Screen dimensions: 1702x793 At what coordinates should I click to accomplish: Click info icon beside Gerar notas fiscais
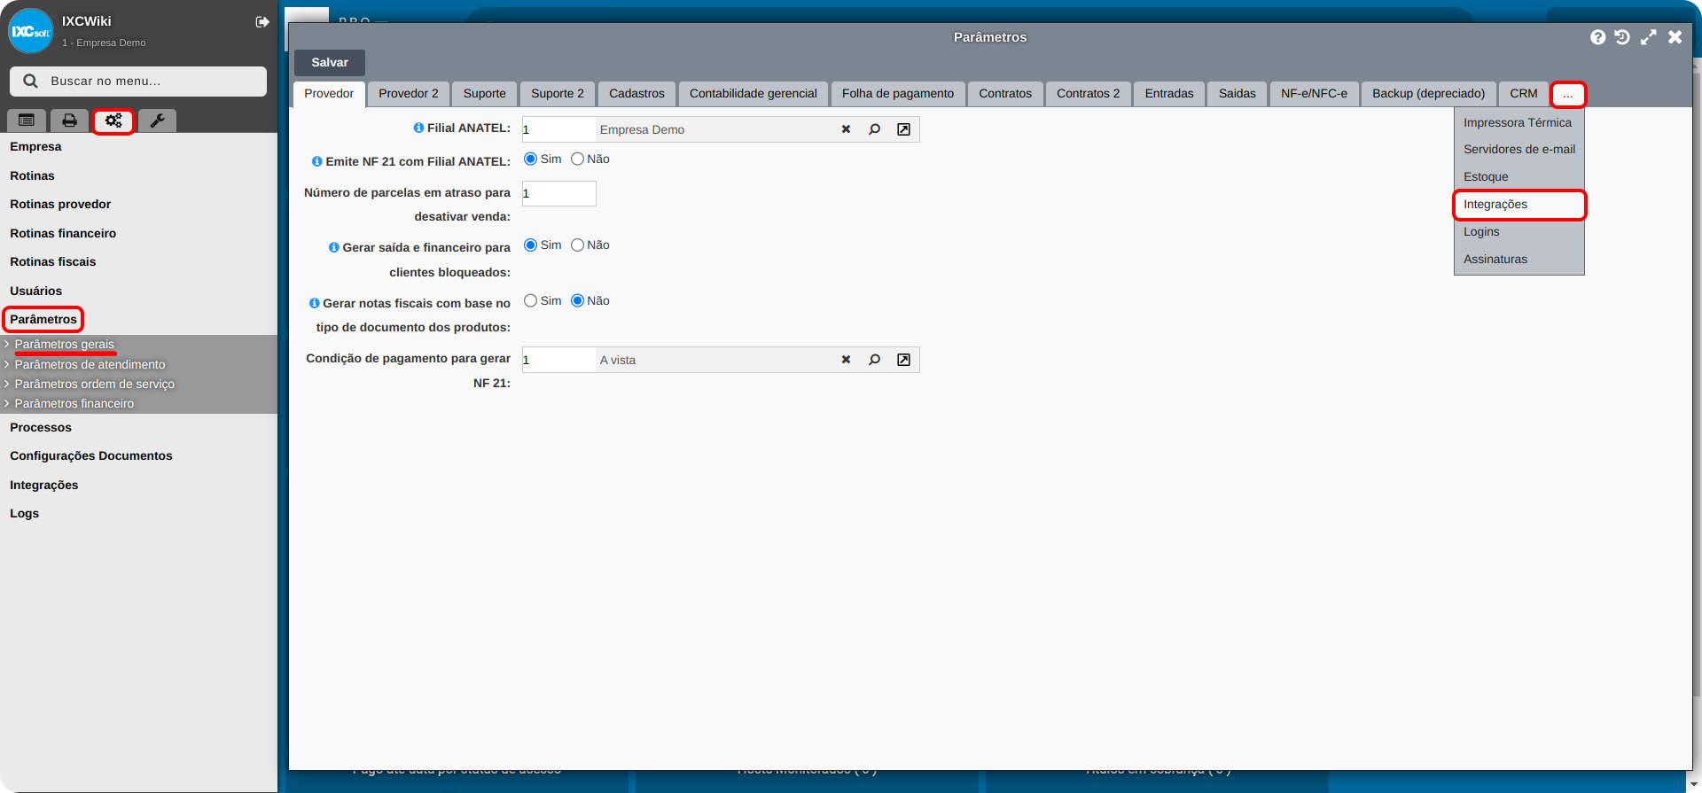(x=314, y=303)
